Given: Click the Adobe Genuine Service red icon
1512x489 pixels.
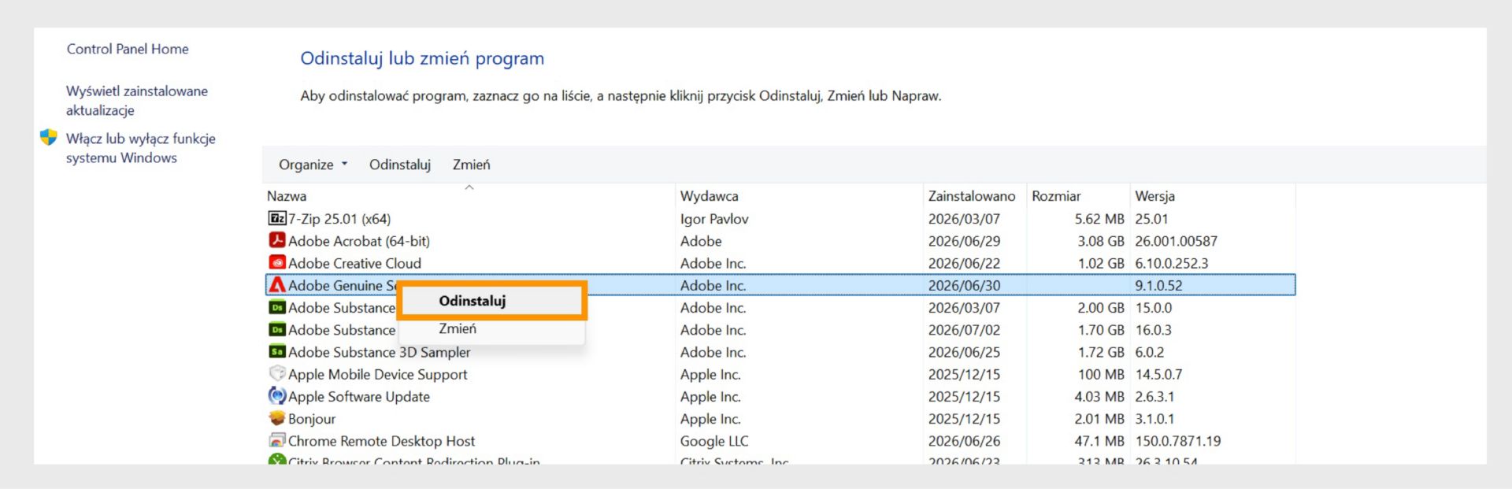Looking at the screenshot, I should (276, 285).
